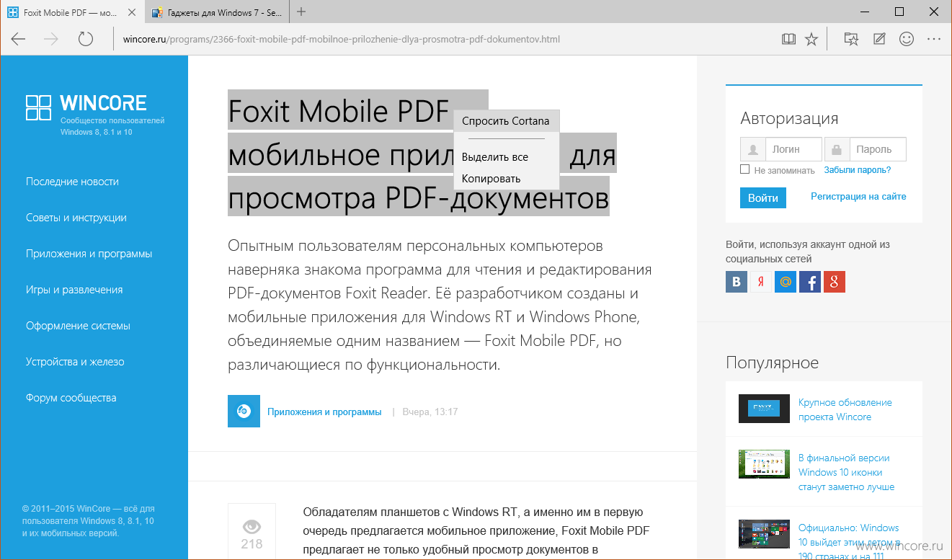Screen dimensions: 952x560
Task: Log in with Yandex social icon
Action: 761,282
